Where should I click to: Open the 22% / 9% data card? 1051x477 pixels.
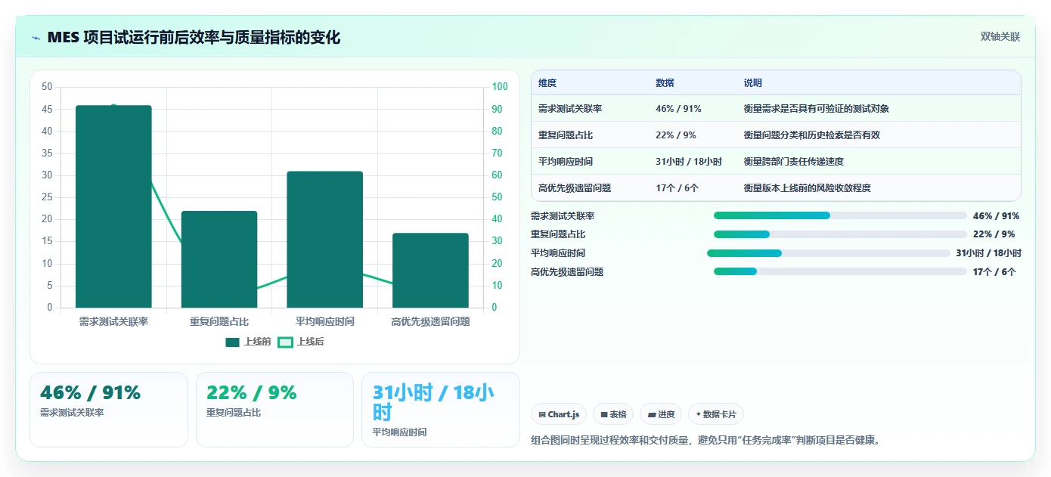click(274, 410)
